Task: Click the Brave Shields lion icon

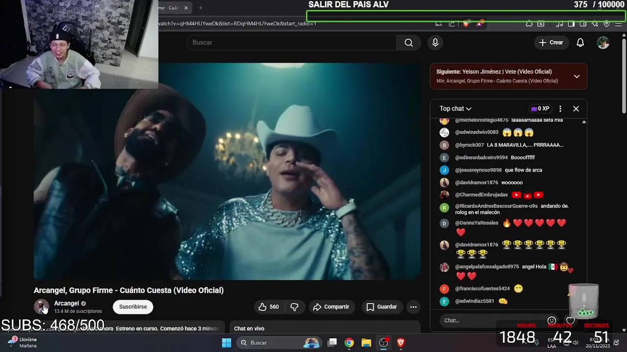Action: pyautogui.click(x=466, y=23)
